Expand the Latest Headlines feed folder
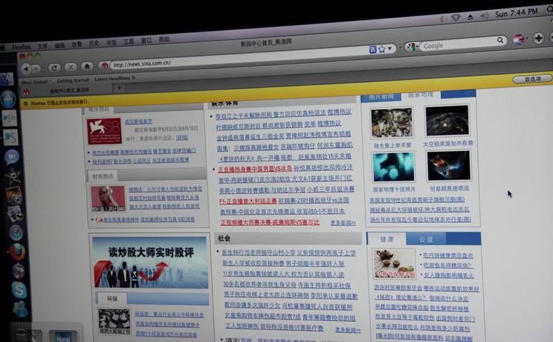The height and width of the screenshot is (342, 553). tap(113, 79)
